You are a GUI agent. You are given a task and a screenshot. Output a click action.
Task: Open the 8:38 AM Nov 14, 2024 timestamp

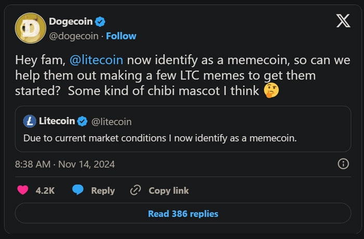tap(64, 164)
